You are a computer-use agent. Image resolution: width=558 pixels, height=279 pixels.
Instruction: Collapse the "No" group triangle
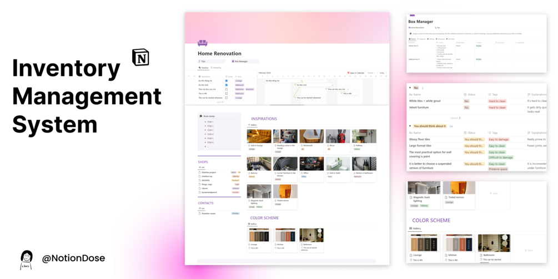[x=410, y=88]
